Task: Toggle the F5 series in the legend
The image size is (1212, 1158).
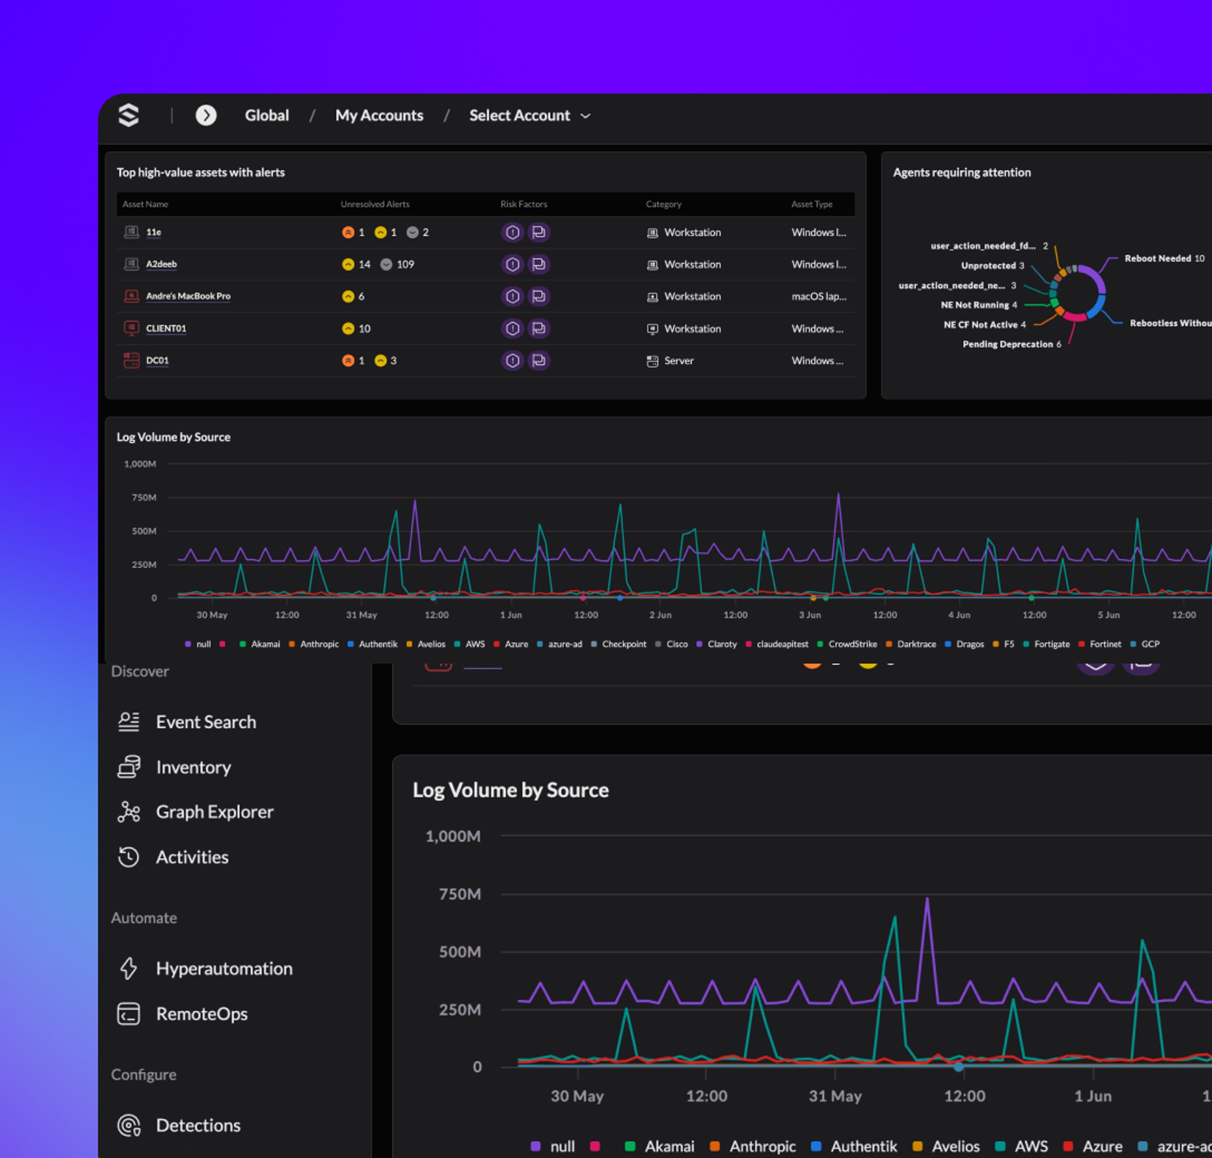Action: point(1003,644)
